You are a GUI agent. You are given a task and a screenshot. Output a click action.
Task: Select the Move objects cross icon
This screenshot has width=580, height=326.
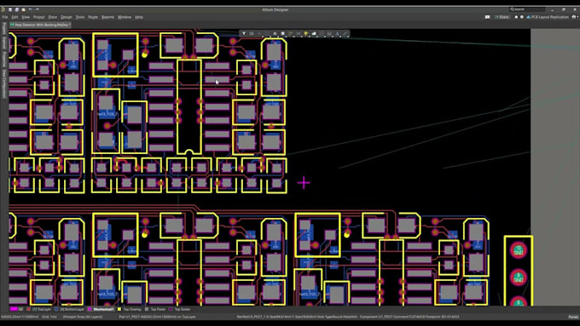click(259, 33)
